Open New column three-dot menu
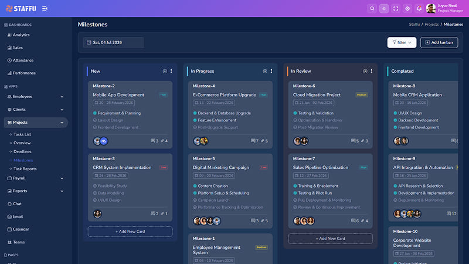 171,71
